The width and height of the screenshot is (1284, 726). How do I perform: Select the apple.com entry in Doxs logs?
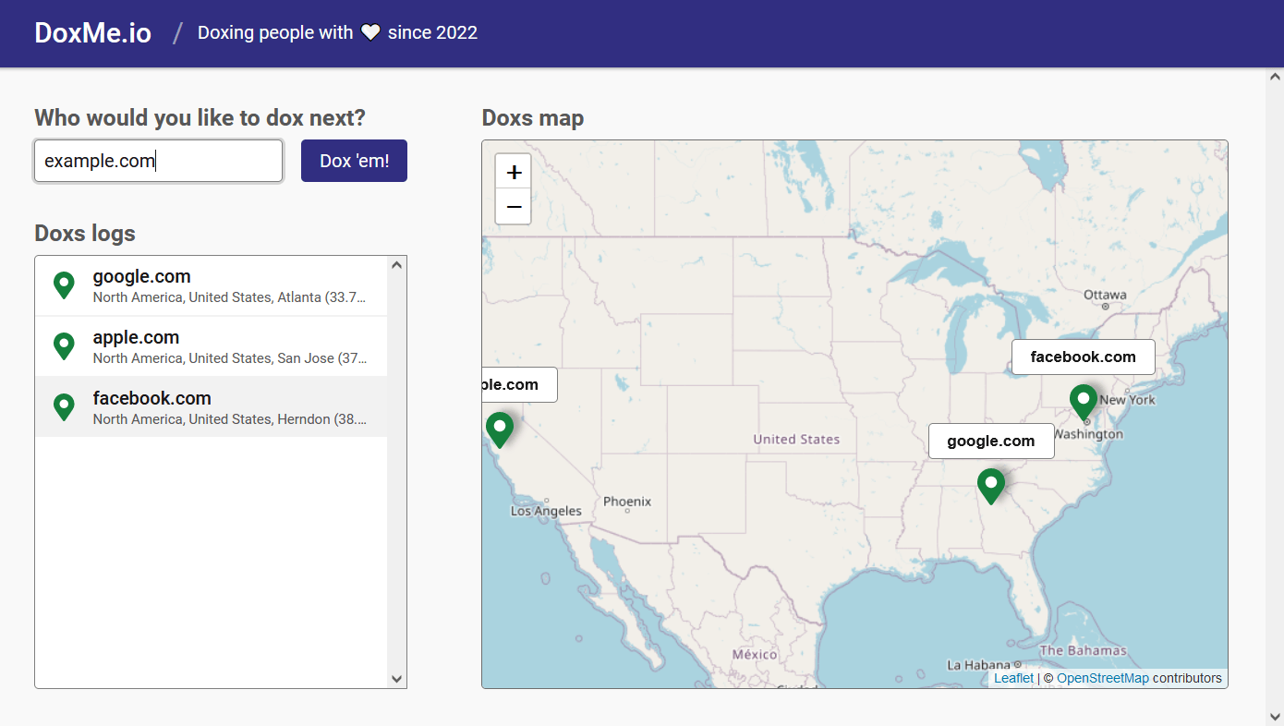[x=211, y=346]
